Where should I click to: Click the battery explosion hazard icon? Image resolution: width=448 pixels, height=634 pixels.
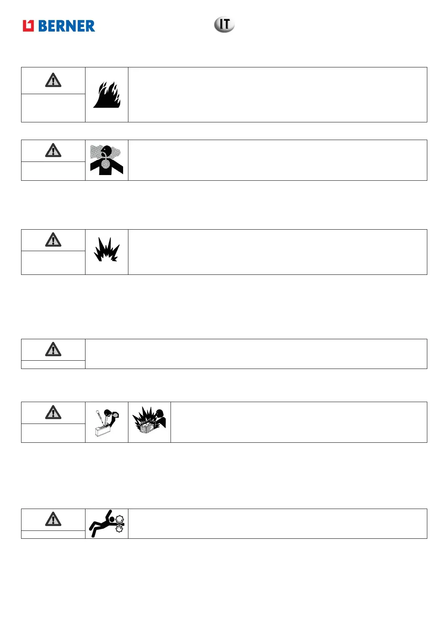point(149,421)
